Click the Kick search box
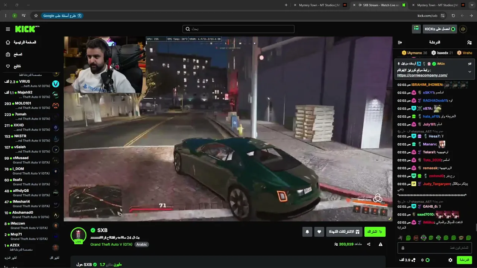Screen dimensions: 477x268 tap(238, 29)
